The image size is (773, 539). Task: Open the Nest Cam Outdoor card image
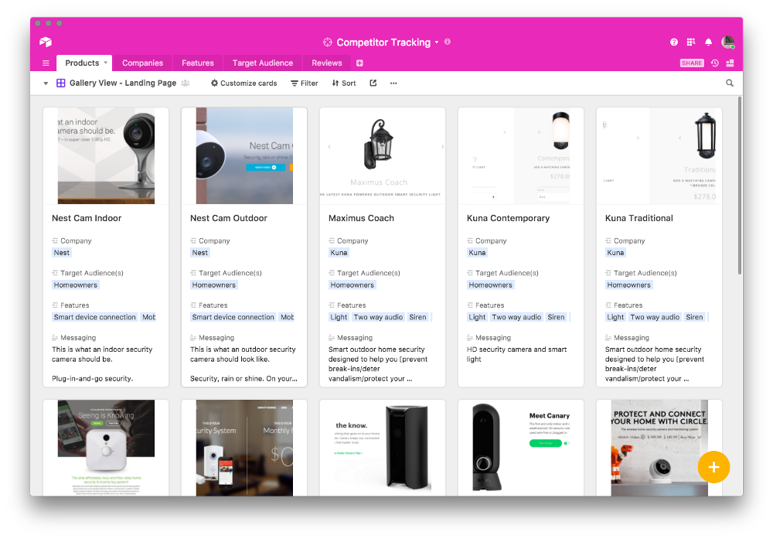[x=244, y=156]
